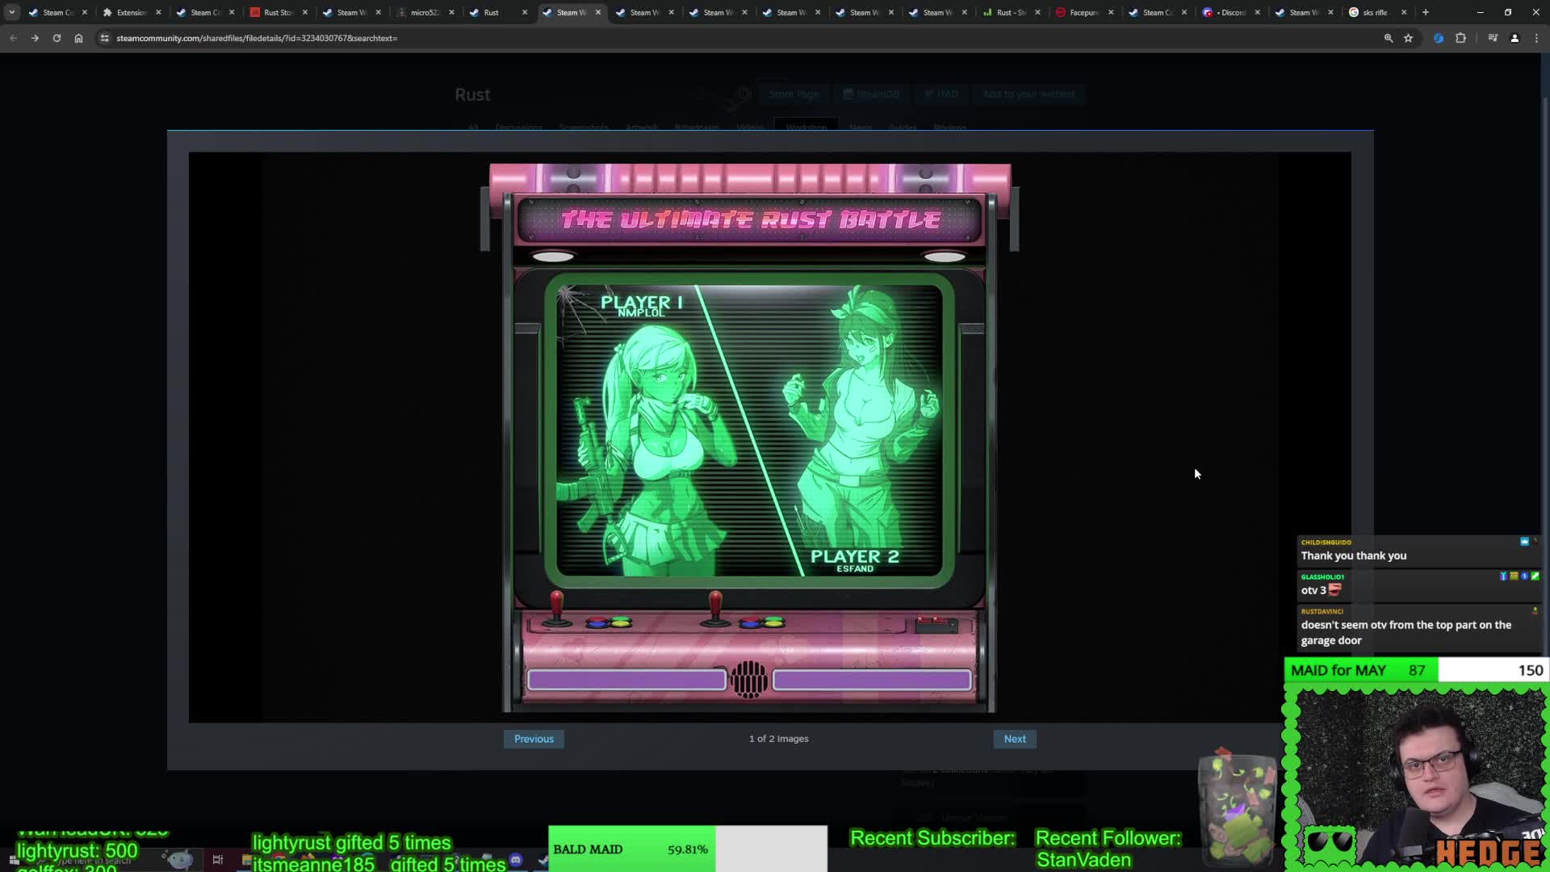Screen dimensions: 1550x872
Task: View site information for steamcommunity.com
Action: (x=104, y=38)
